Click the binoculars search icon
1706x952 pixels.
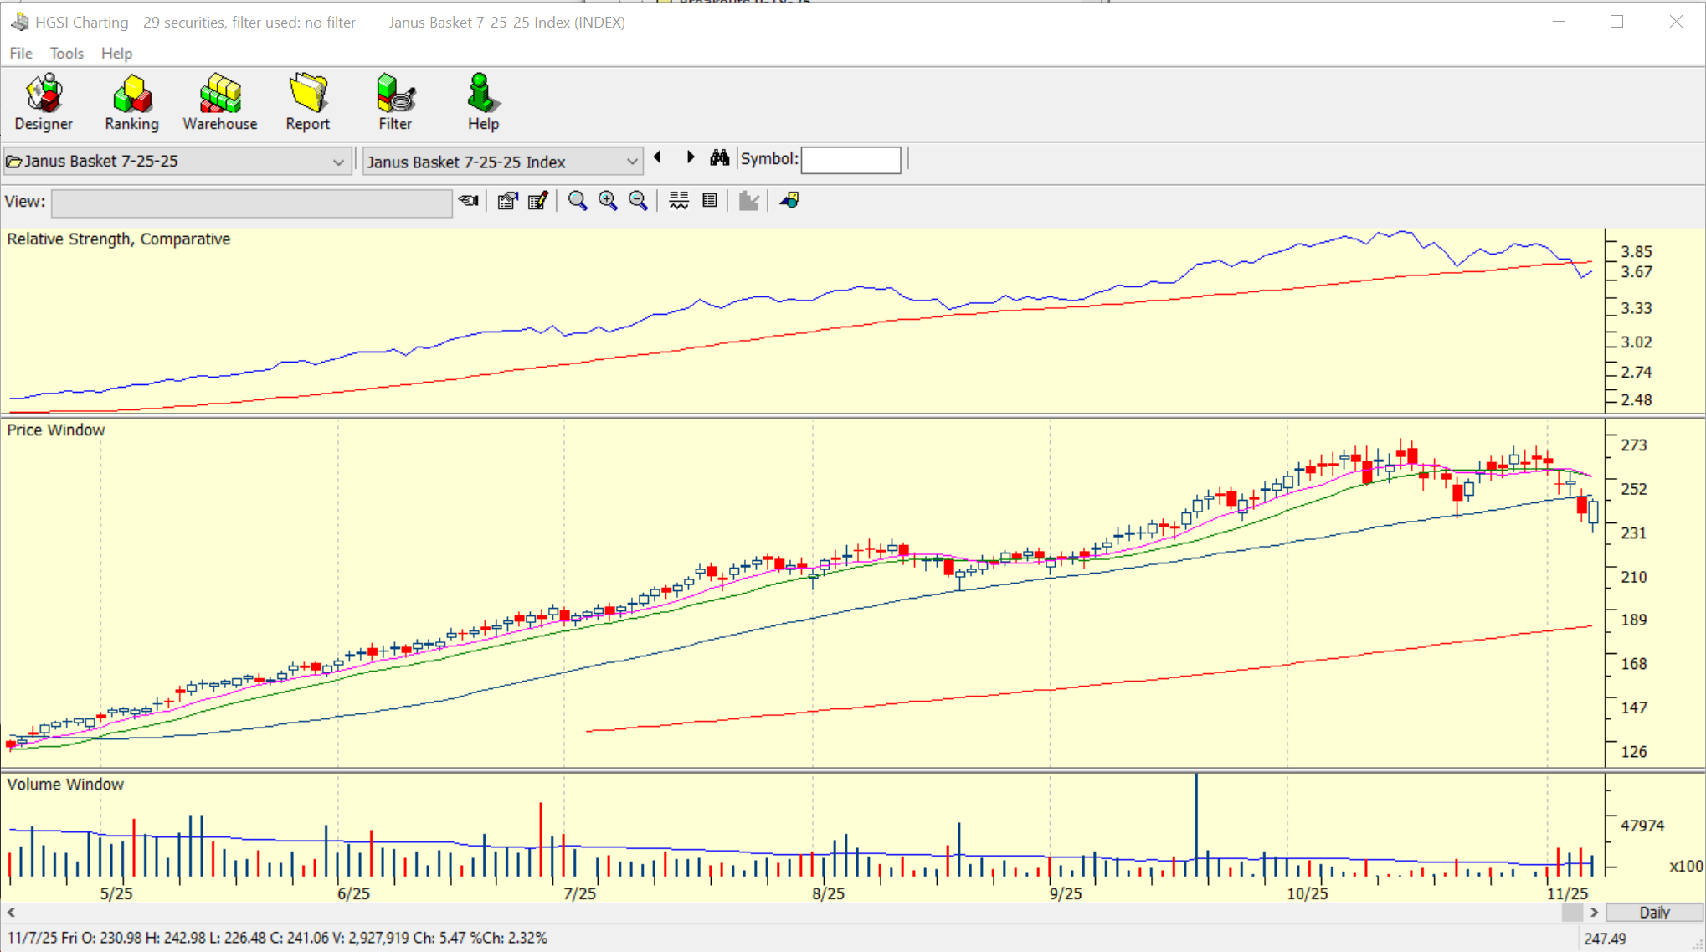(719, 158)
